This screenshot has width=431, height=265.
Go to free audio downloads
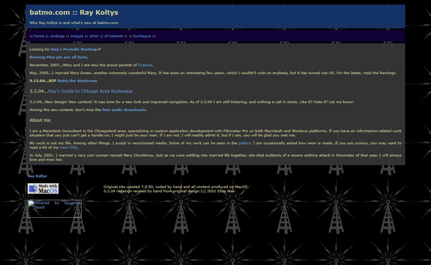click(x=124, y=110)
